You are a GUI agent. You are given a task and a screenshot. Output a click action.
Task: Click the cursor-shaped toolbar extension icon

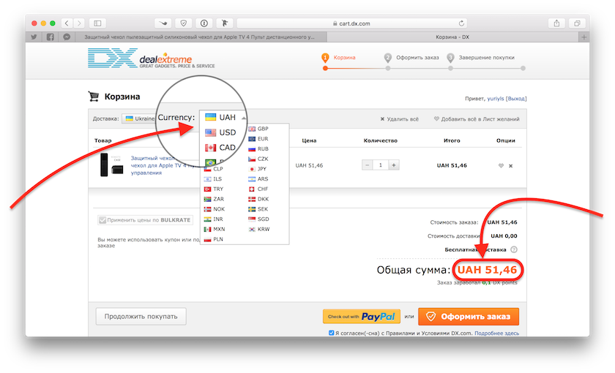(225, 23)
